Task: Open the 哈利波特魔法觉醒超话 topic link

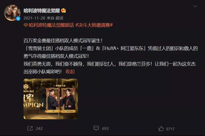Action: click(51, 25)
